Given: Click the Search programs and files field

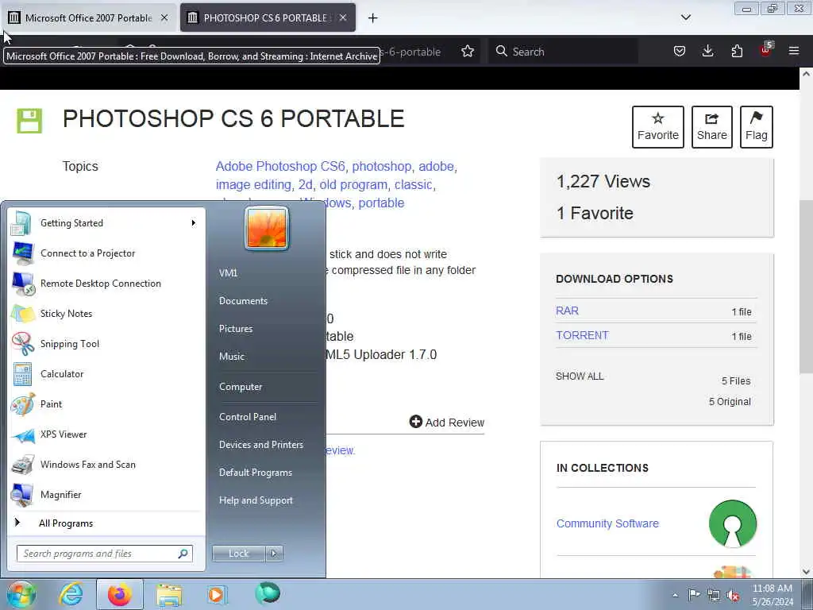Looking at the screenshot, I should (x=105, y=554).
